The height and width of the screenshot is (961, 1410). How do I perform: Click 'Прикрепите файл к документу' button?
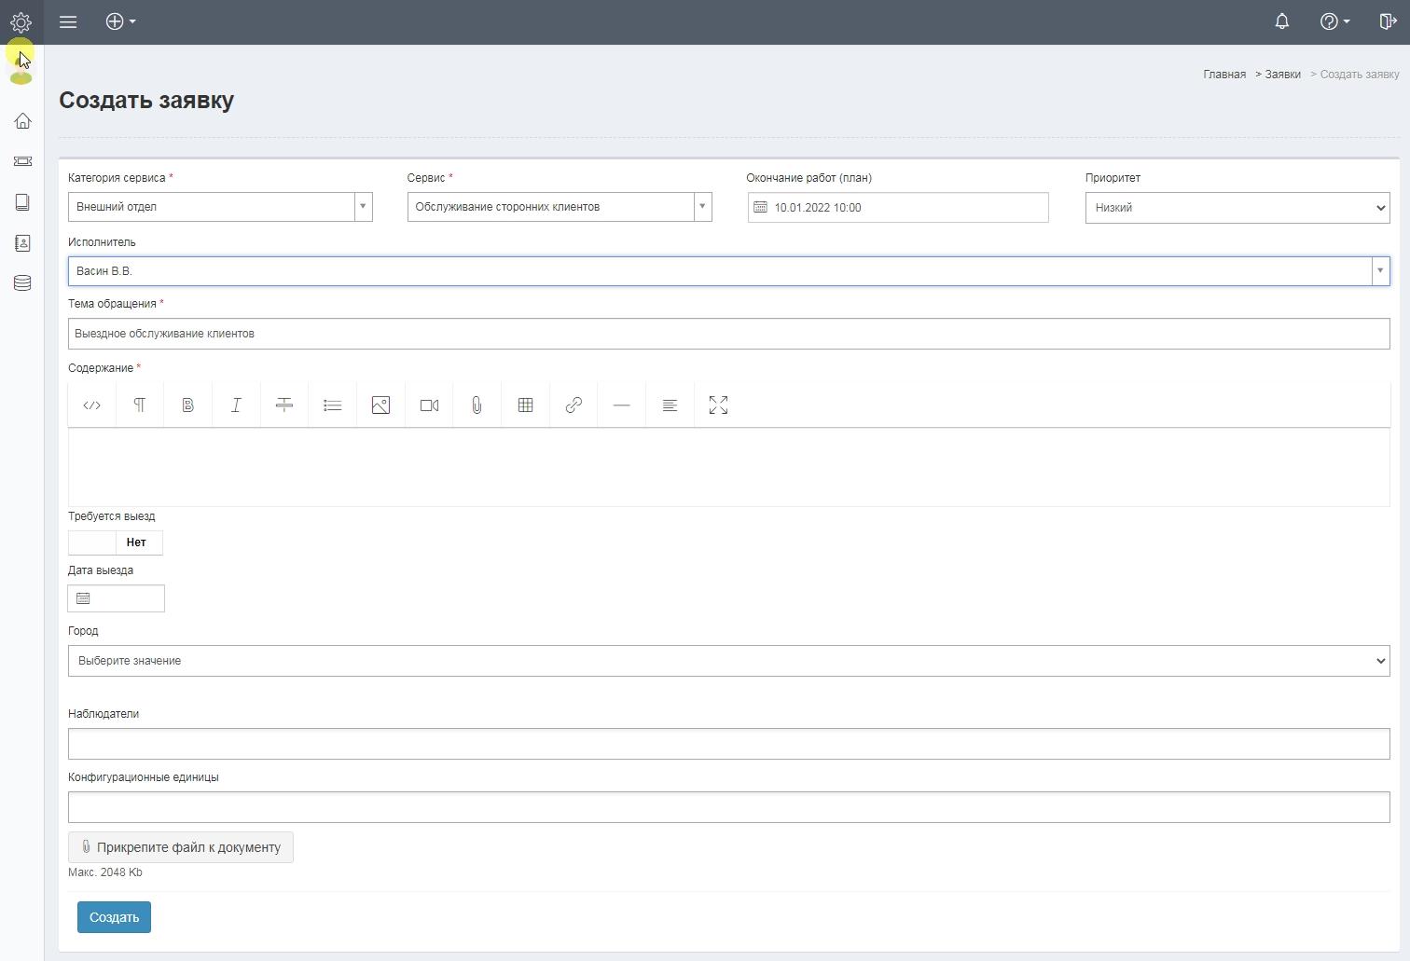[181, 847]
